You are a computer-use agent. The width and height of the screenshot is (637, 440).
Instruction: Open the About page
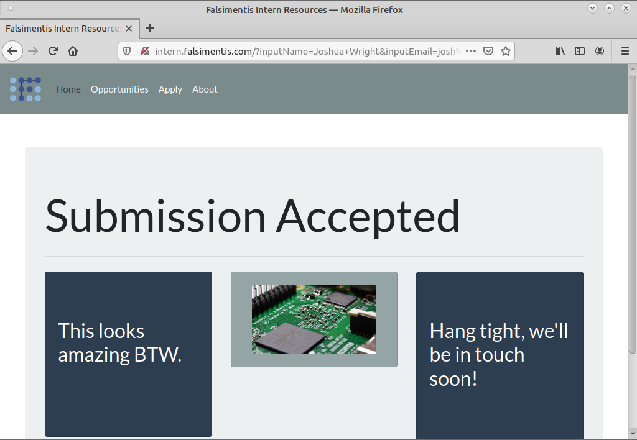[205, 89]
